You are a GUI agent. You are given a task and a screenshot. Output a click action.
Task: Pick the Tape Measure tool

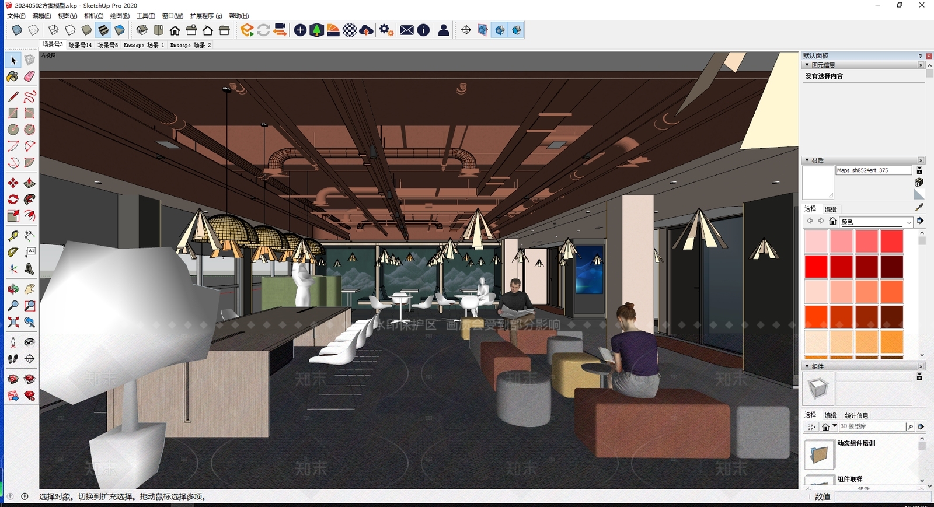click(x=13, y=236)
